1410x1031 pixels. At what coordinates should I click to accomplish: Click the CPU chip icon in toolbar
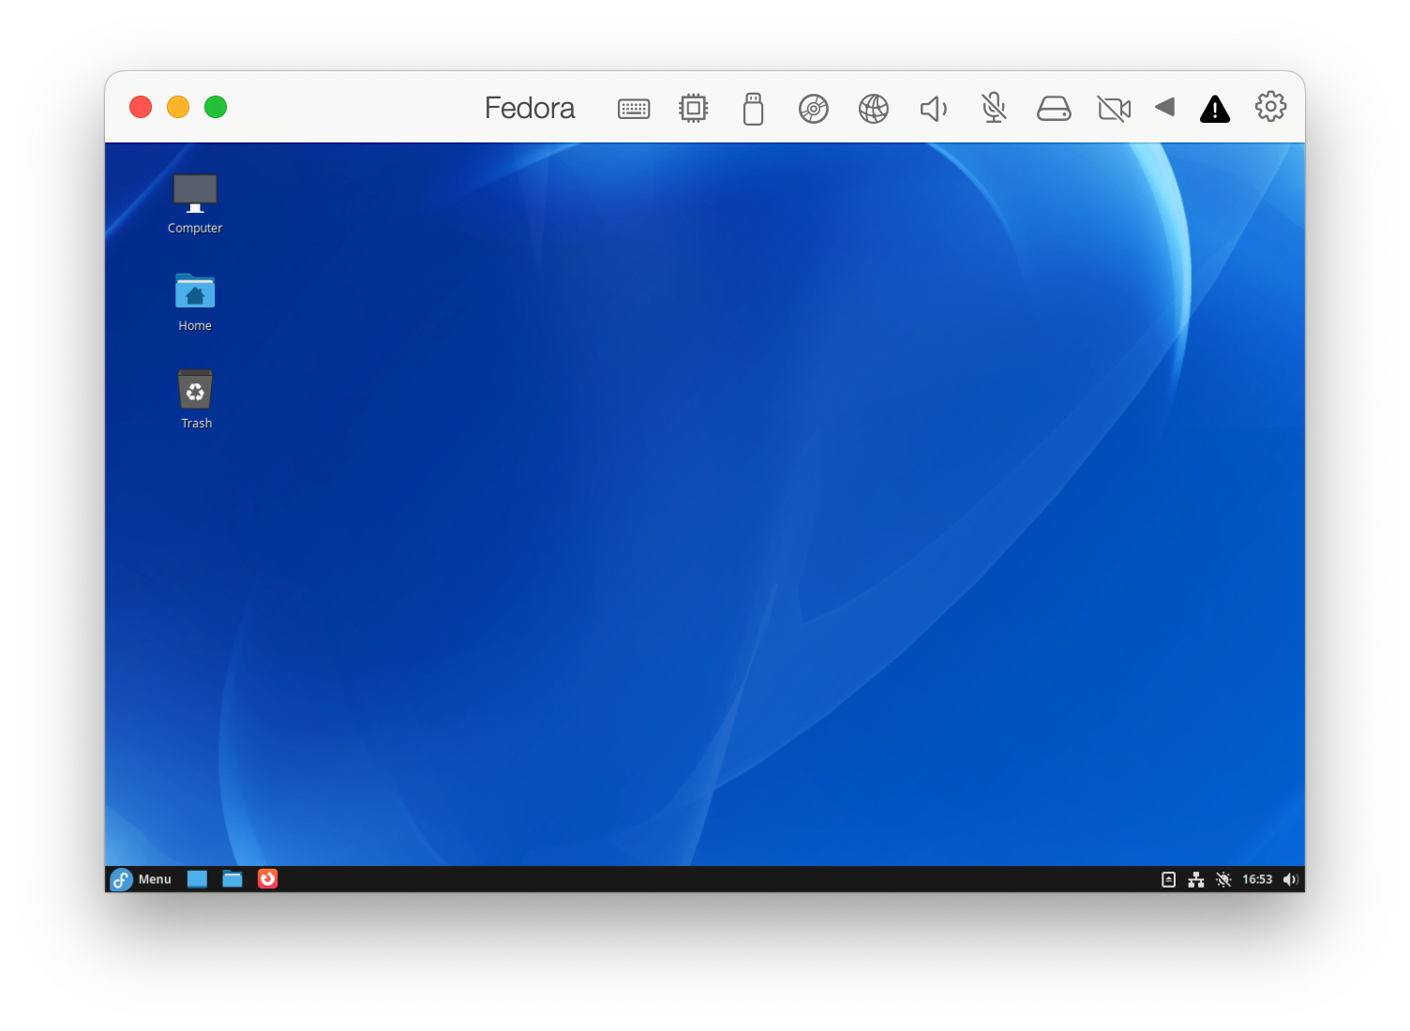click(x=693, y=108)
